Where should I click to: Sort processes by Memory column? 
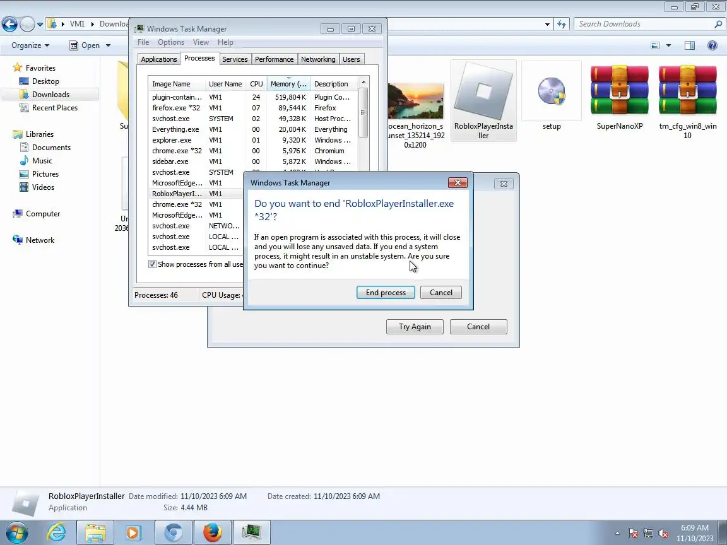(x=288, y=84)
